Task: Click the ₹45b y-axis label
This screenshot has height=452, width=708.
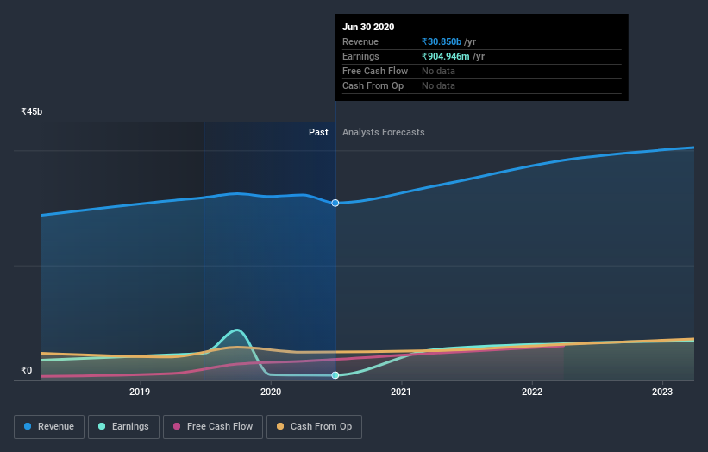Action: [x=32, y=111]
